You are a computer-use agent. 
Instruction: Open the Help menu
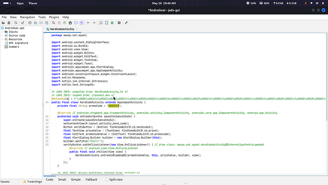(66, 17)
